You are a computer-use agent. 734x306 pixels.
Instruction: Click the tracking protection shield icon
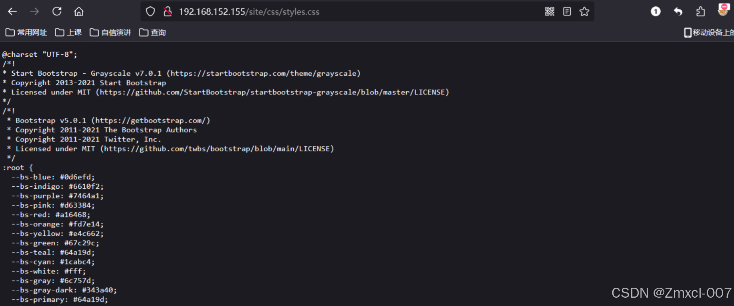pyautogui.click(x=150, y=11)
